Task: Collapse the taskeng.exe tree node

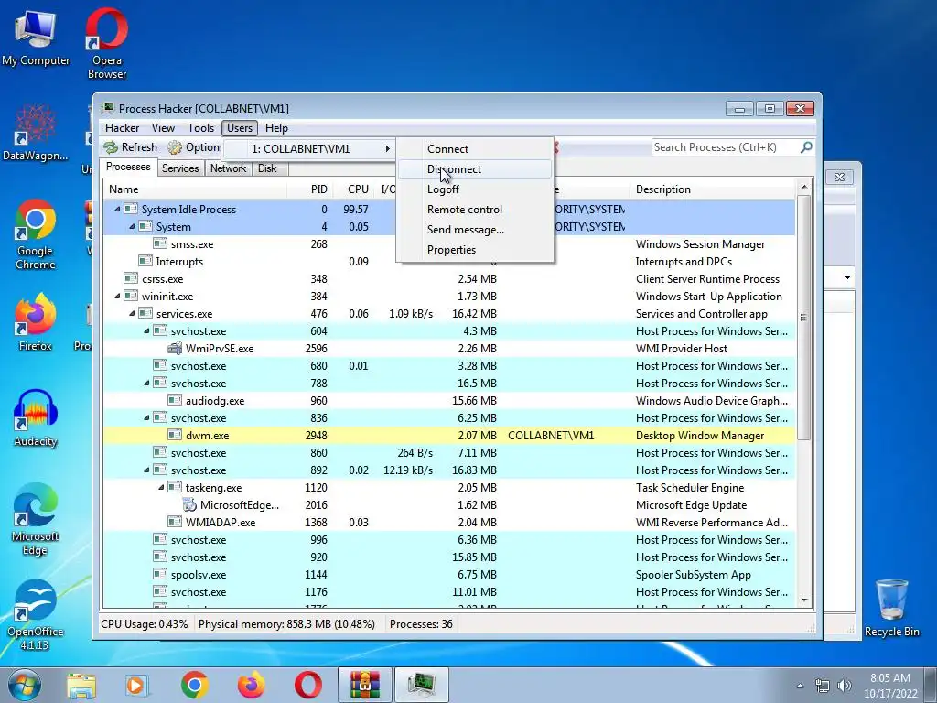Action: [161, 487]
